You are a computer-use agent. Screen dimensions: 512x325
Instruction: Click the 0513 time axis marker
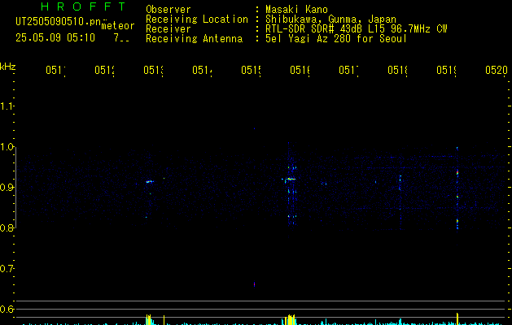click(153, 70)
